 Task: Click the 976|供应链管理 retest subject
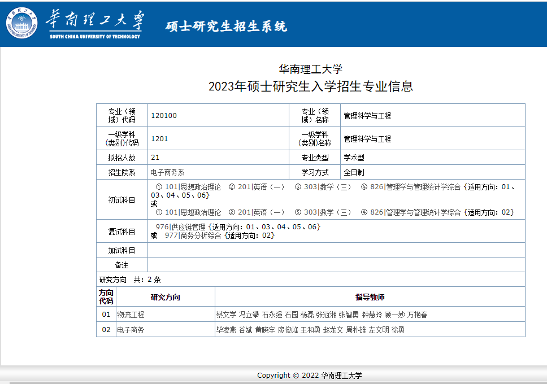(x=180, y=227)
